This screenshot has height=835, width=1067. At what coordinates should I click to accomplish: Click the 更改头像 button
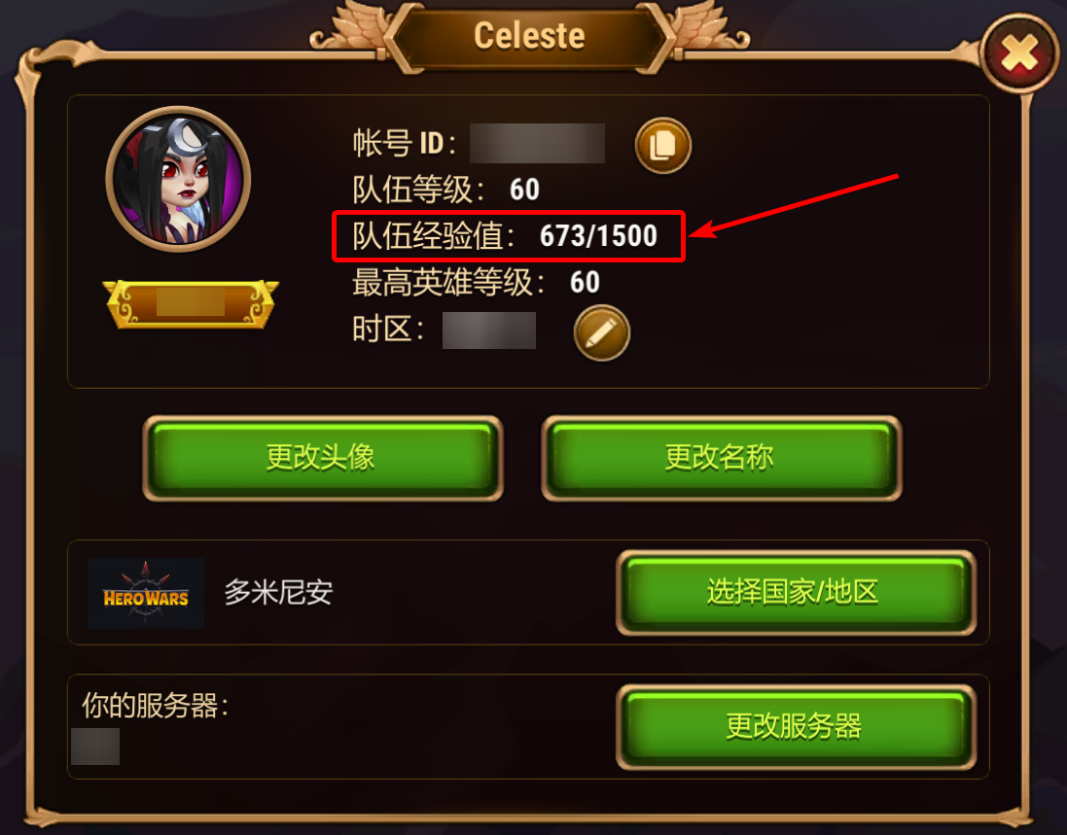pyautogui.click(x=323, y=458)
